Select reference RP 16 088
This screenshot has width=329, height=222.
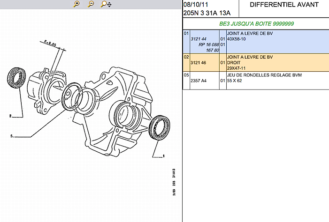click(x=208, y=44)
